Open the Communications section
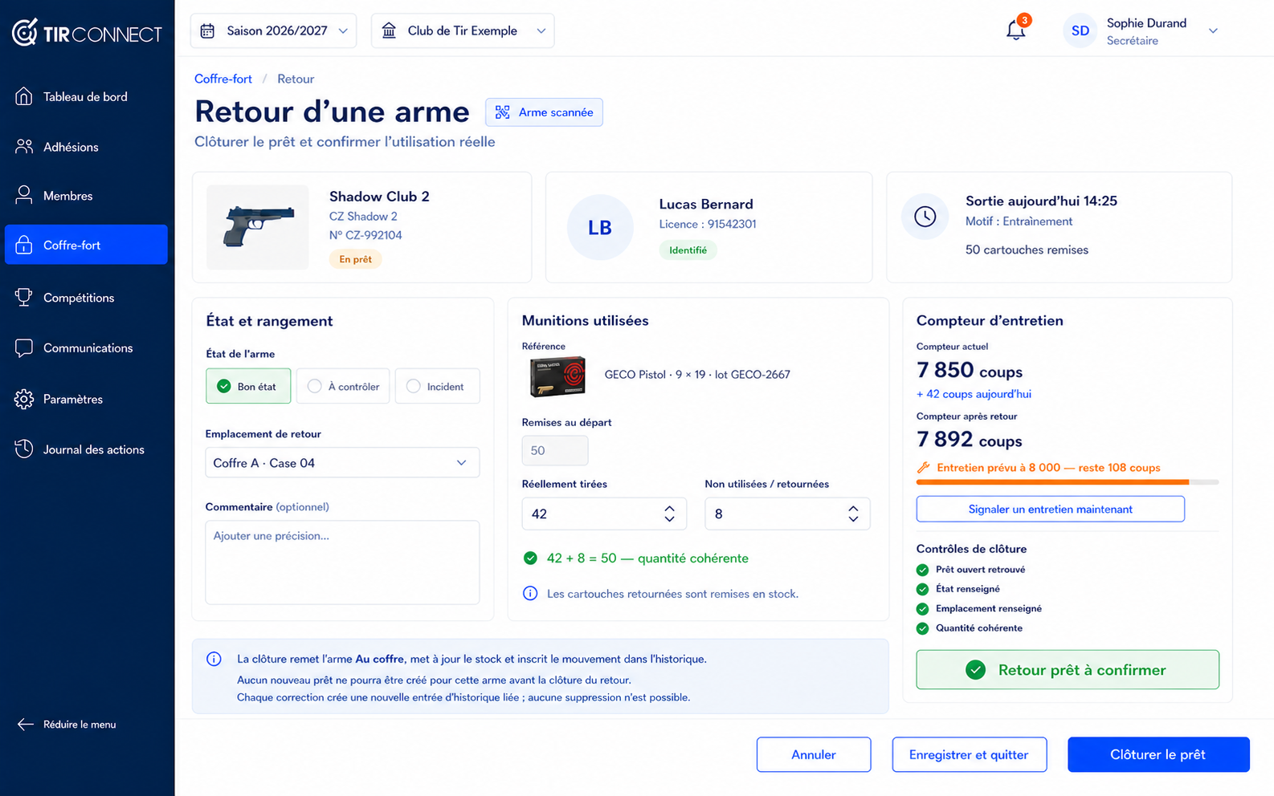The height and width of the screenshot is (796, 1274). [86, 348]
